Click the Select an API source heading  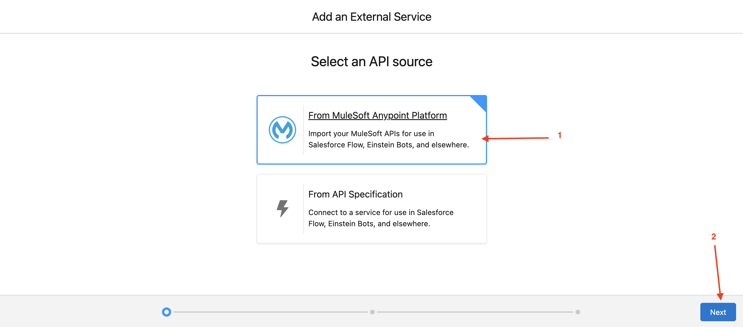(371, 61)
